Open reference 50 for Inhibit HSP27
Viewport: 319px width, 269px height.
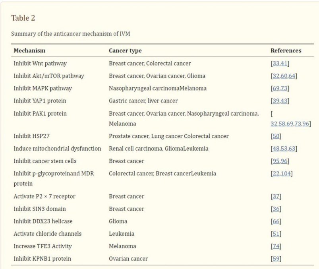point(276,136)
